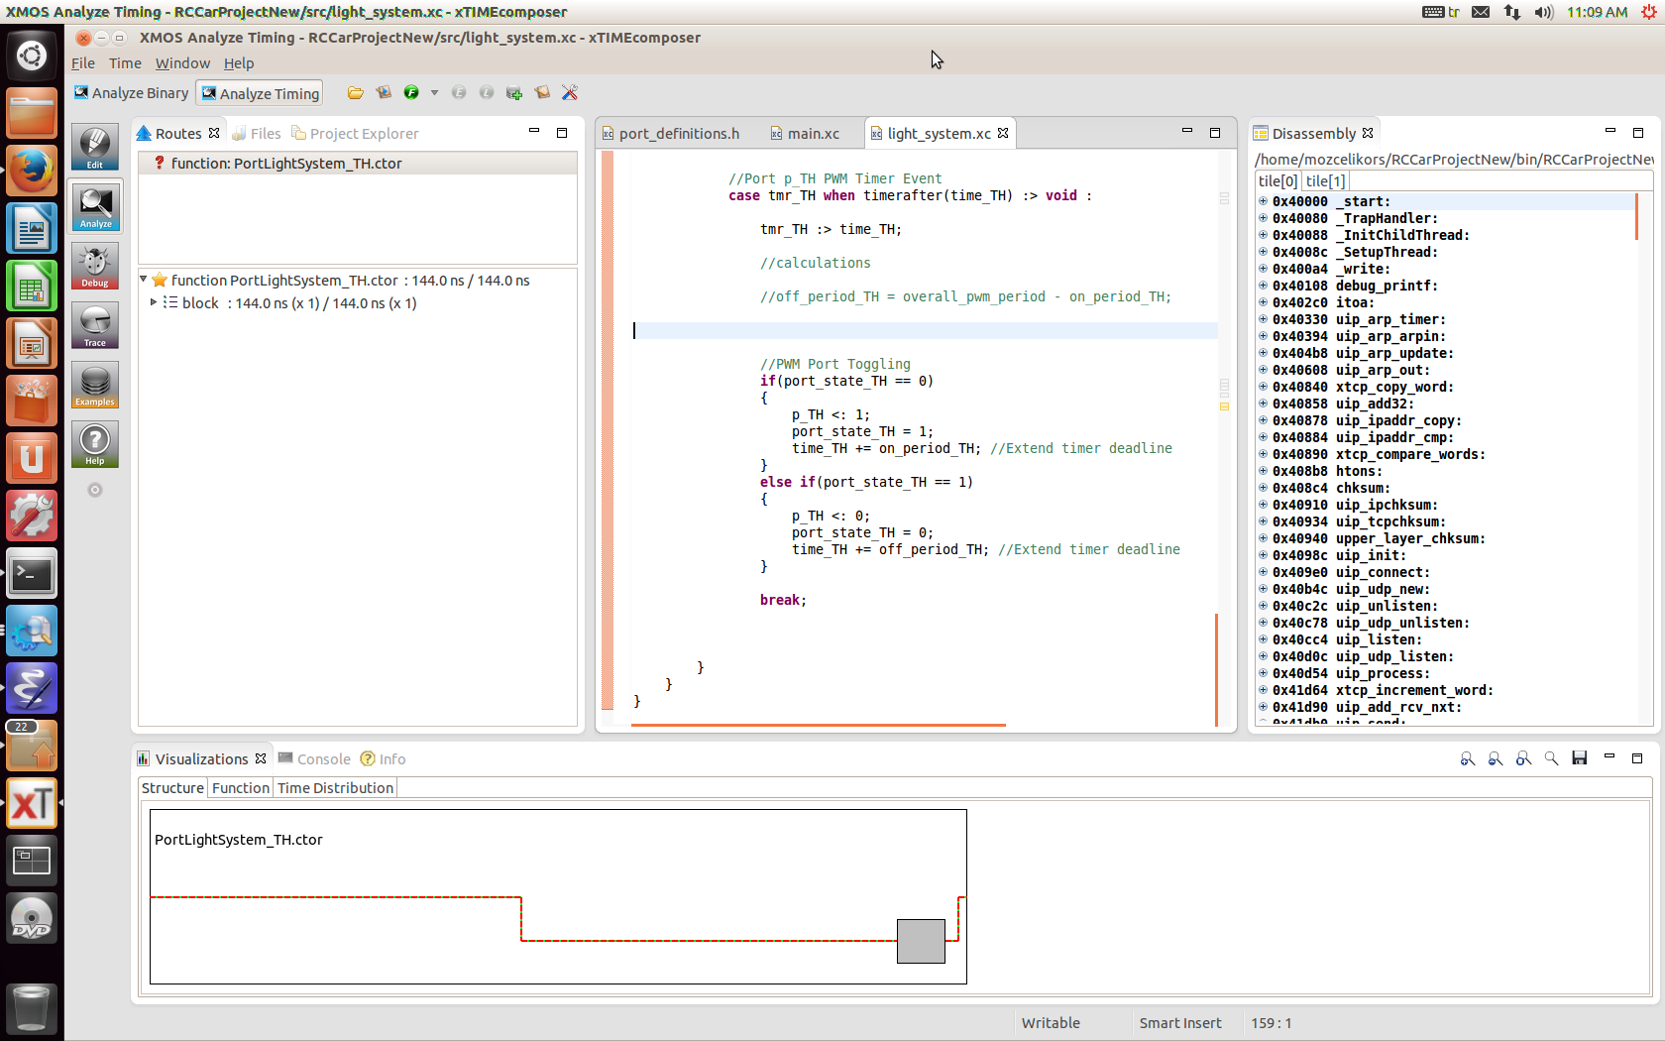Select tile[0] in the Disassembly view
This screenshot has height=1041, width=1665.
[1277, 180]
